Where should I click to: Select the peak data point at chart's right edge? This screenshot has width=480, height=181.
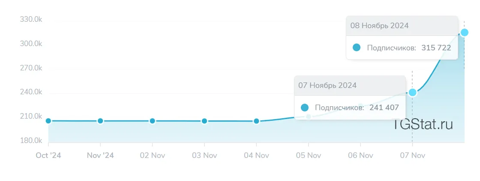pos(464,32)
